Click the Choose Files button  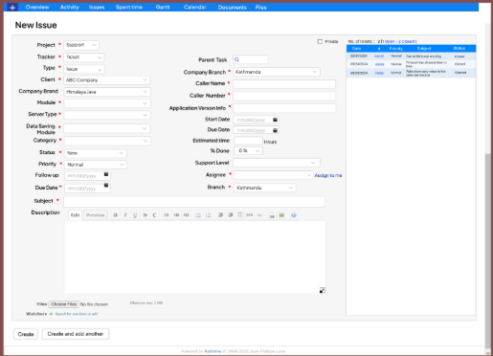point(64,304)
